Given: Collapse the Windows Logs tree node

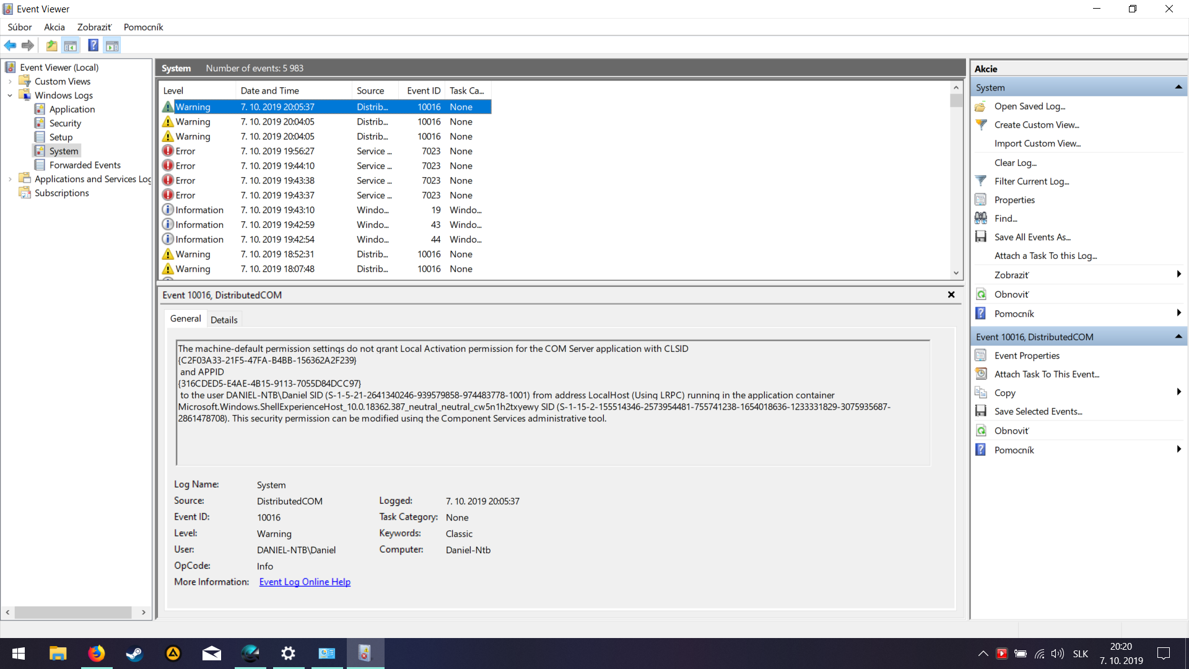Looking at the screenshot, I should coord(10,95).
